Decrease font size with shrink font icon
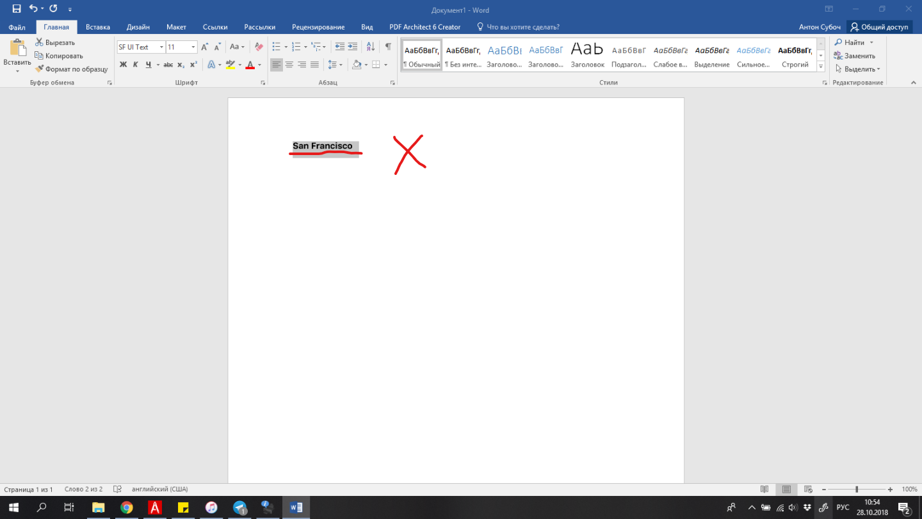The width and height of the screenshot is (922, 519). tap(217, 47)
